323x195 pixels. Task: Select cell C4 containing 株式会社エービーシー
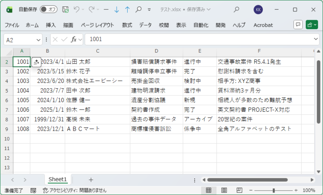pos(97,81)
